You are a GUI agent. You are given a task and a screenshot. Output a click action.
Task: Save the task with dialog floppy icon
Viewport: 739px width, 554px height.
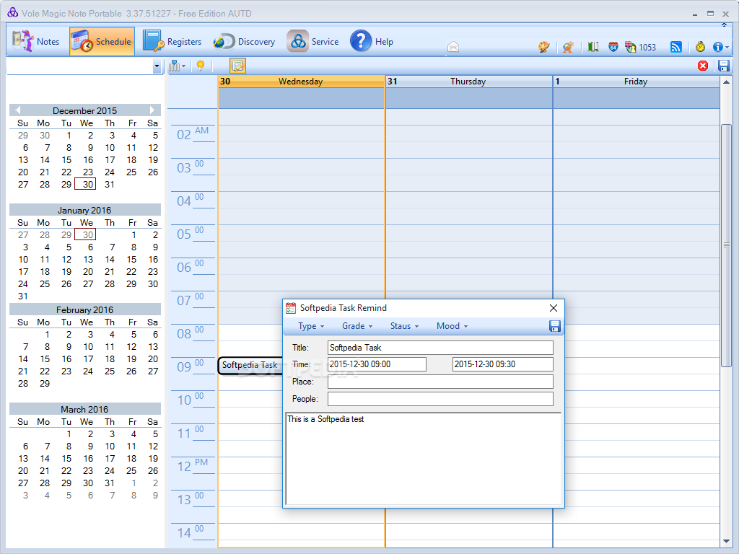coord(555,326)
